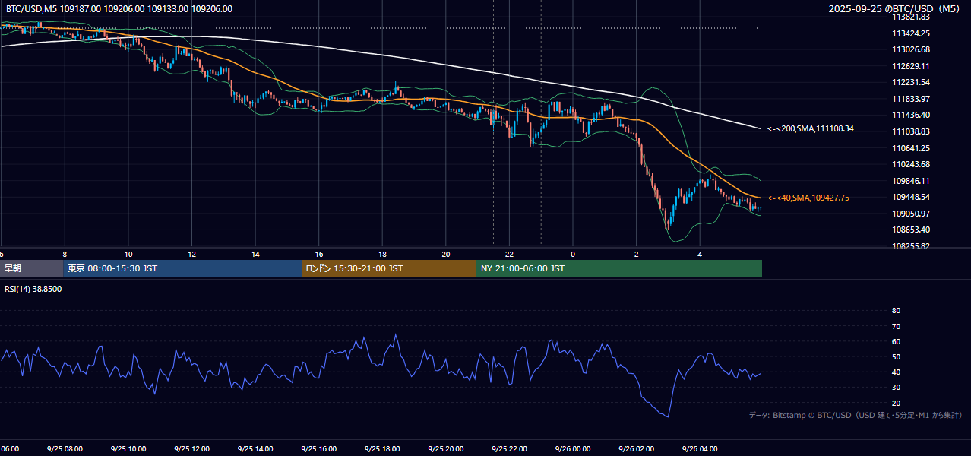Click the hour tick 22 under price chart
971x456 pixels.
tap(509, 254)
